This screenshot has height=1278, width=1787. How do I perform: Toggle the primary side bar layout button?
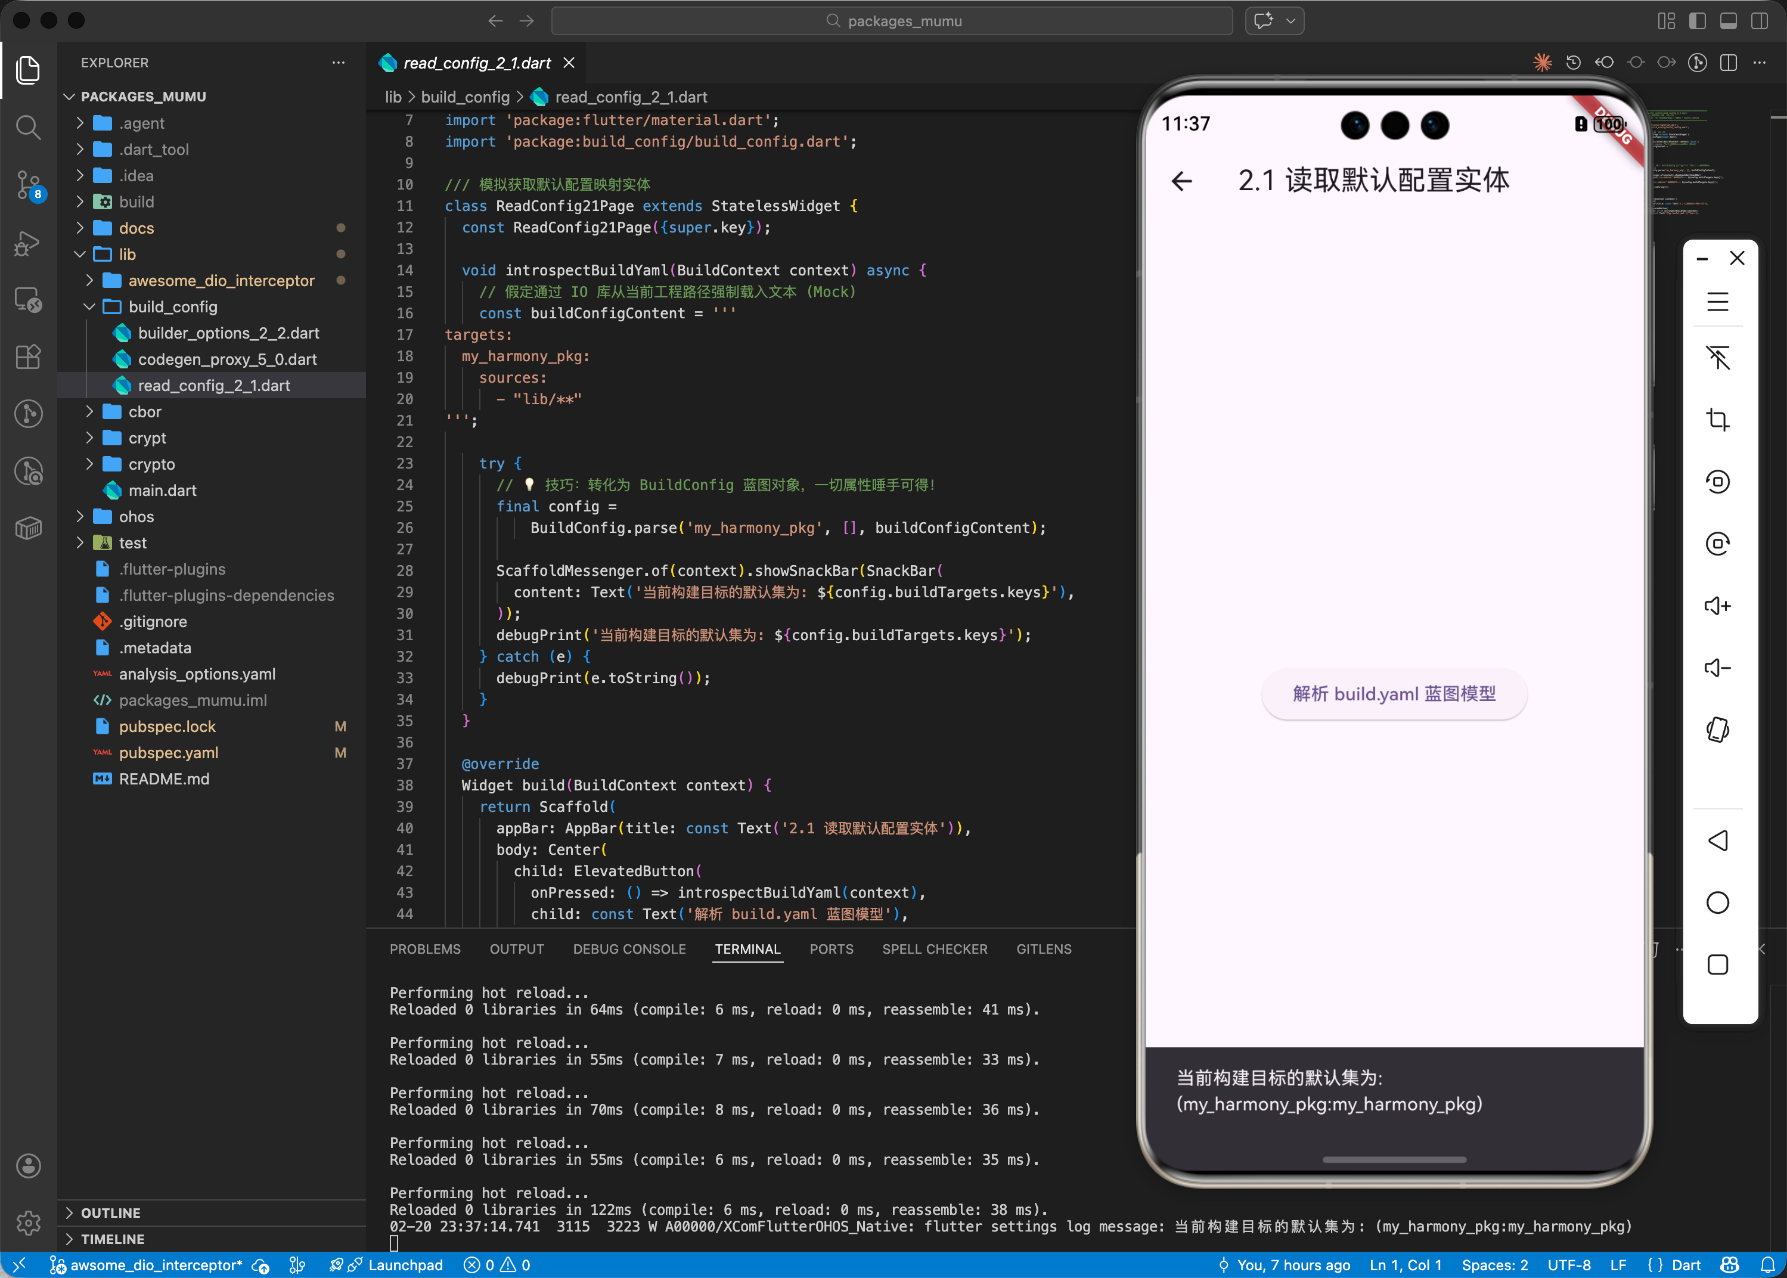[x=1698, y=21]
